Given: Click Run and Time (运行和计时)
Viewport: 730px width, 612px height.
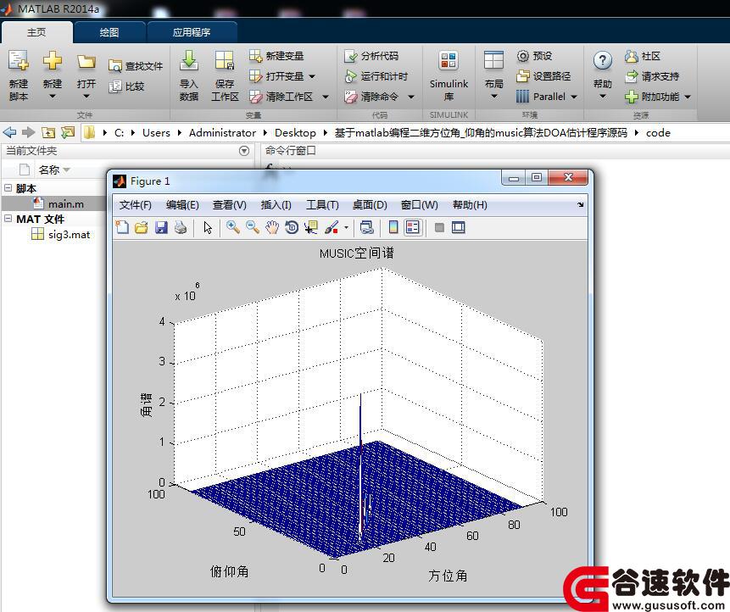Looking at the screenshot, I should [x=376, y=76].
